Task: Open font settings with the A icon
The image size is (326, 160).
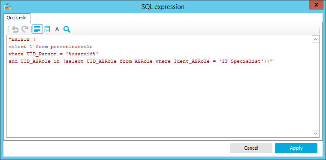Action: 57,29
